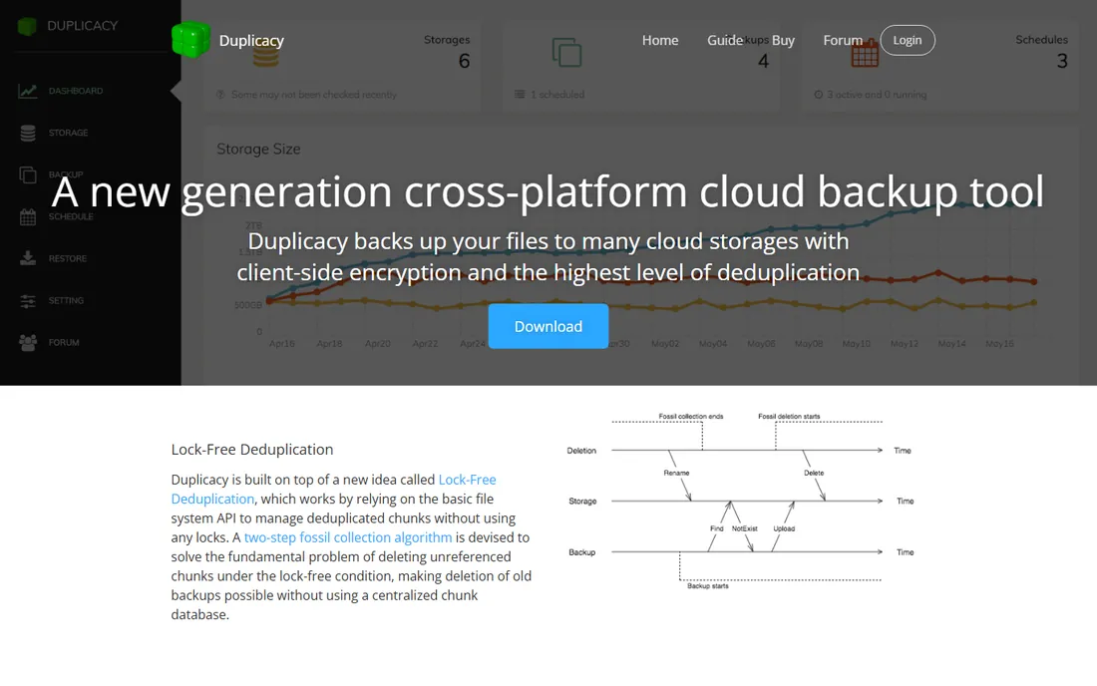Click the "Fossil deletion starts" label in the diagram
The width and height of the screenshot is (1097, 686).
(x=789, y=416)
